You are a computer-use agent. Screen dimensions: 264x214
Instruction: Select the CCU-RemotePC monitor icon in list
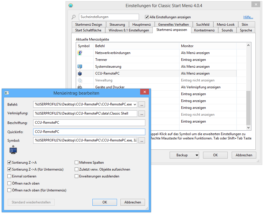pyautogui.click(x=80, y=73)
